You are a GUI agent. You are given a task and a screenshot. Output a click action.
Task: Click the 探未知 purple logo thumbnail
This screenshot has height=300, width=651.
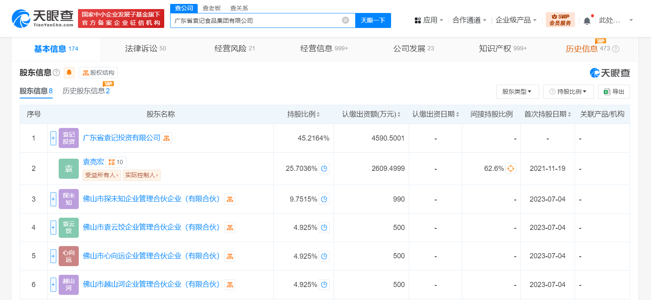(69, 199)
